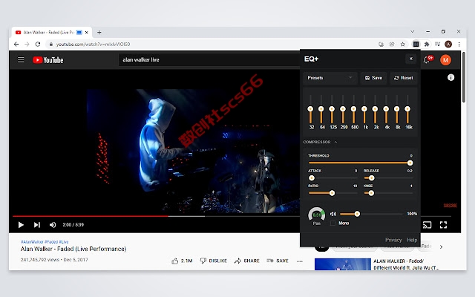Dislike the video
This screenshot has height=297, width=475.
coord(214,261)
